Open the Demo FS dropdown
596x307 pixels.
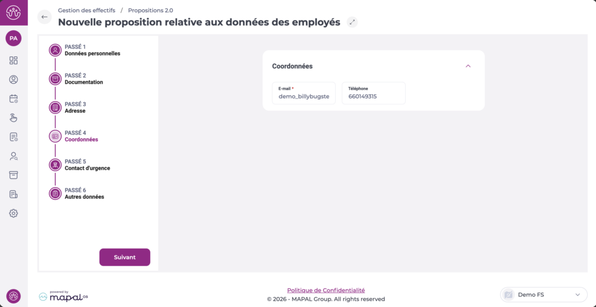(543, 295)
